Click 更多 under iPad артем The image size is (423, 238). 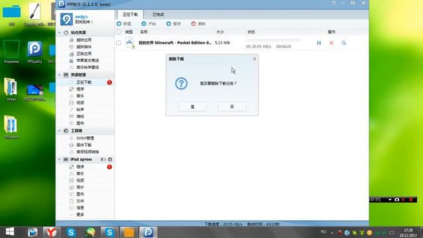point(80,214)
